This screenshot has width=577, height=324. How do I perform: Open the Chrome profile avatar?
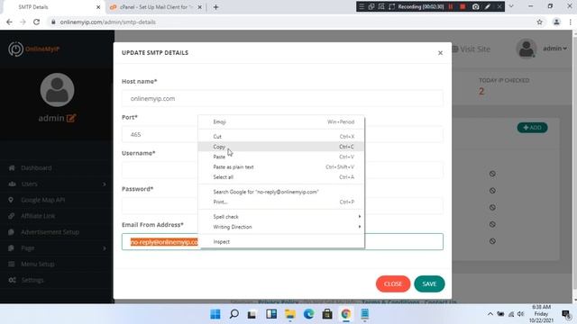(556, 22)
